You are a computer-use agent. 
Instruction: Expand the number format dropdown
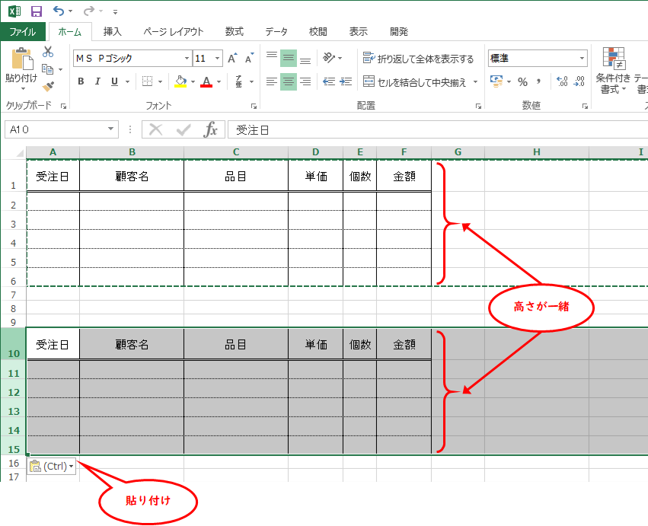point(583,59)
